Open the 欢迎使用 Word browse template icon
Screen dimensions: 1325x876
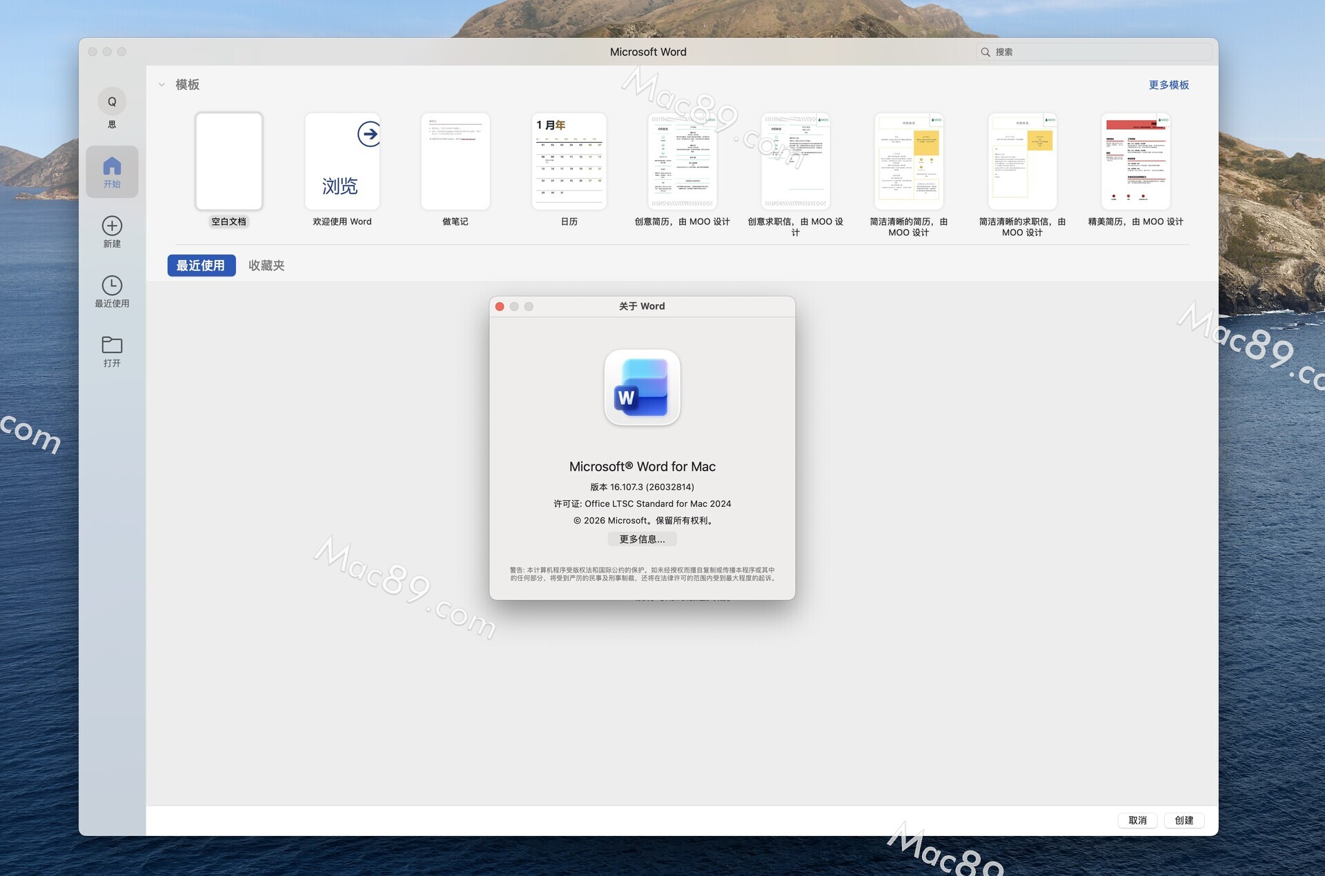342,161
